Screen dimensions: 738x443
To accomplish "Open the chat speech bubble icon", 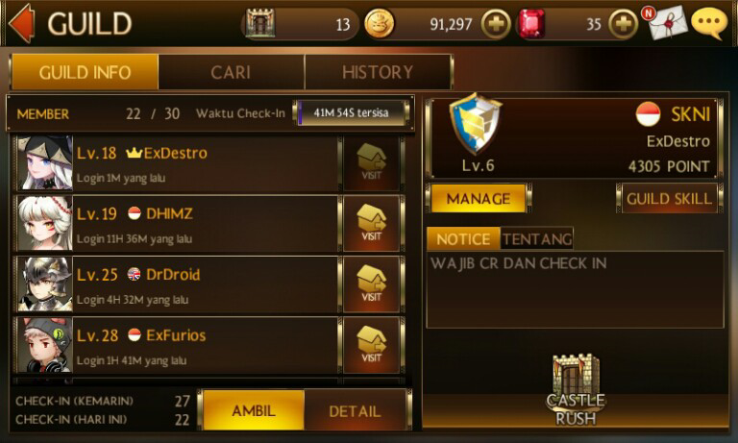I will 709,22.
